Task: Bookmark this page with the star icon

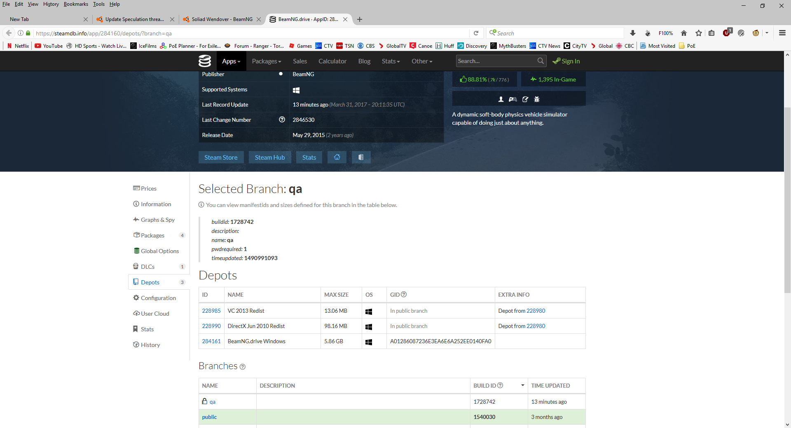Action: point(699,33)
